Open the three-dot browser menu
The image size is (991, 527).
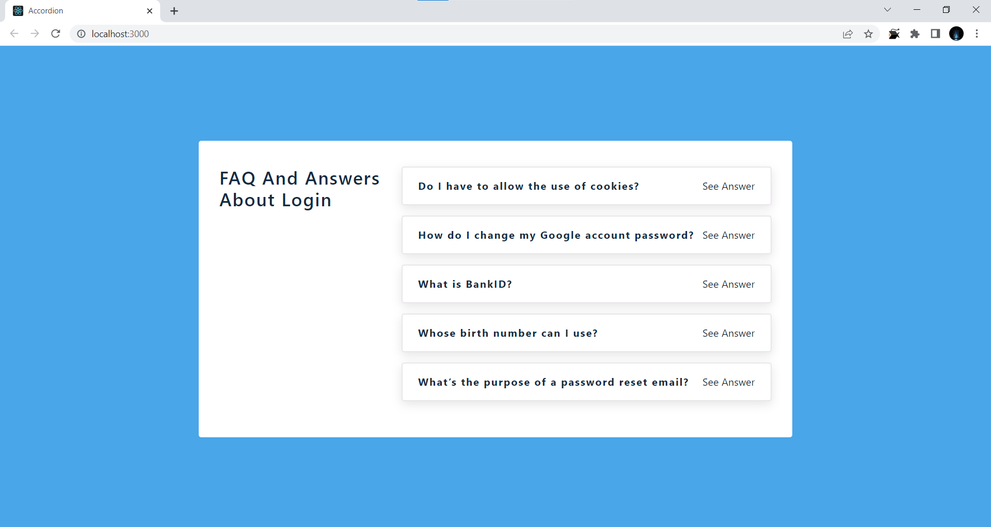977,34
